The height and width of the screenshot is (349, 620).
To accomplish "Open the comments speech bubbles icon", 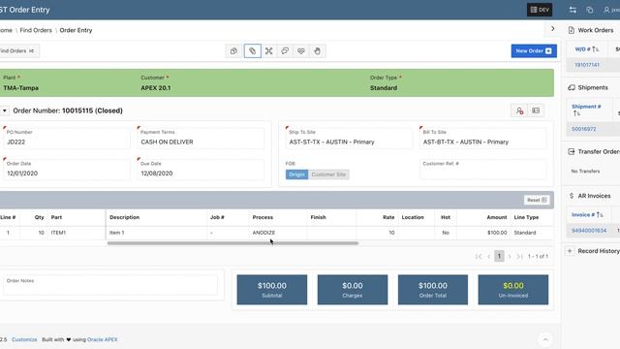I will [285, 51].
